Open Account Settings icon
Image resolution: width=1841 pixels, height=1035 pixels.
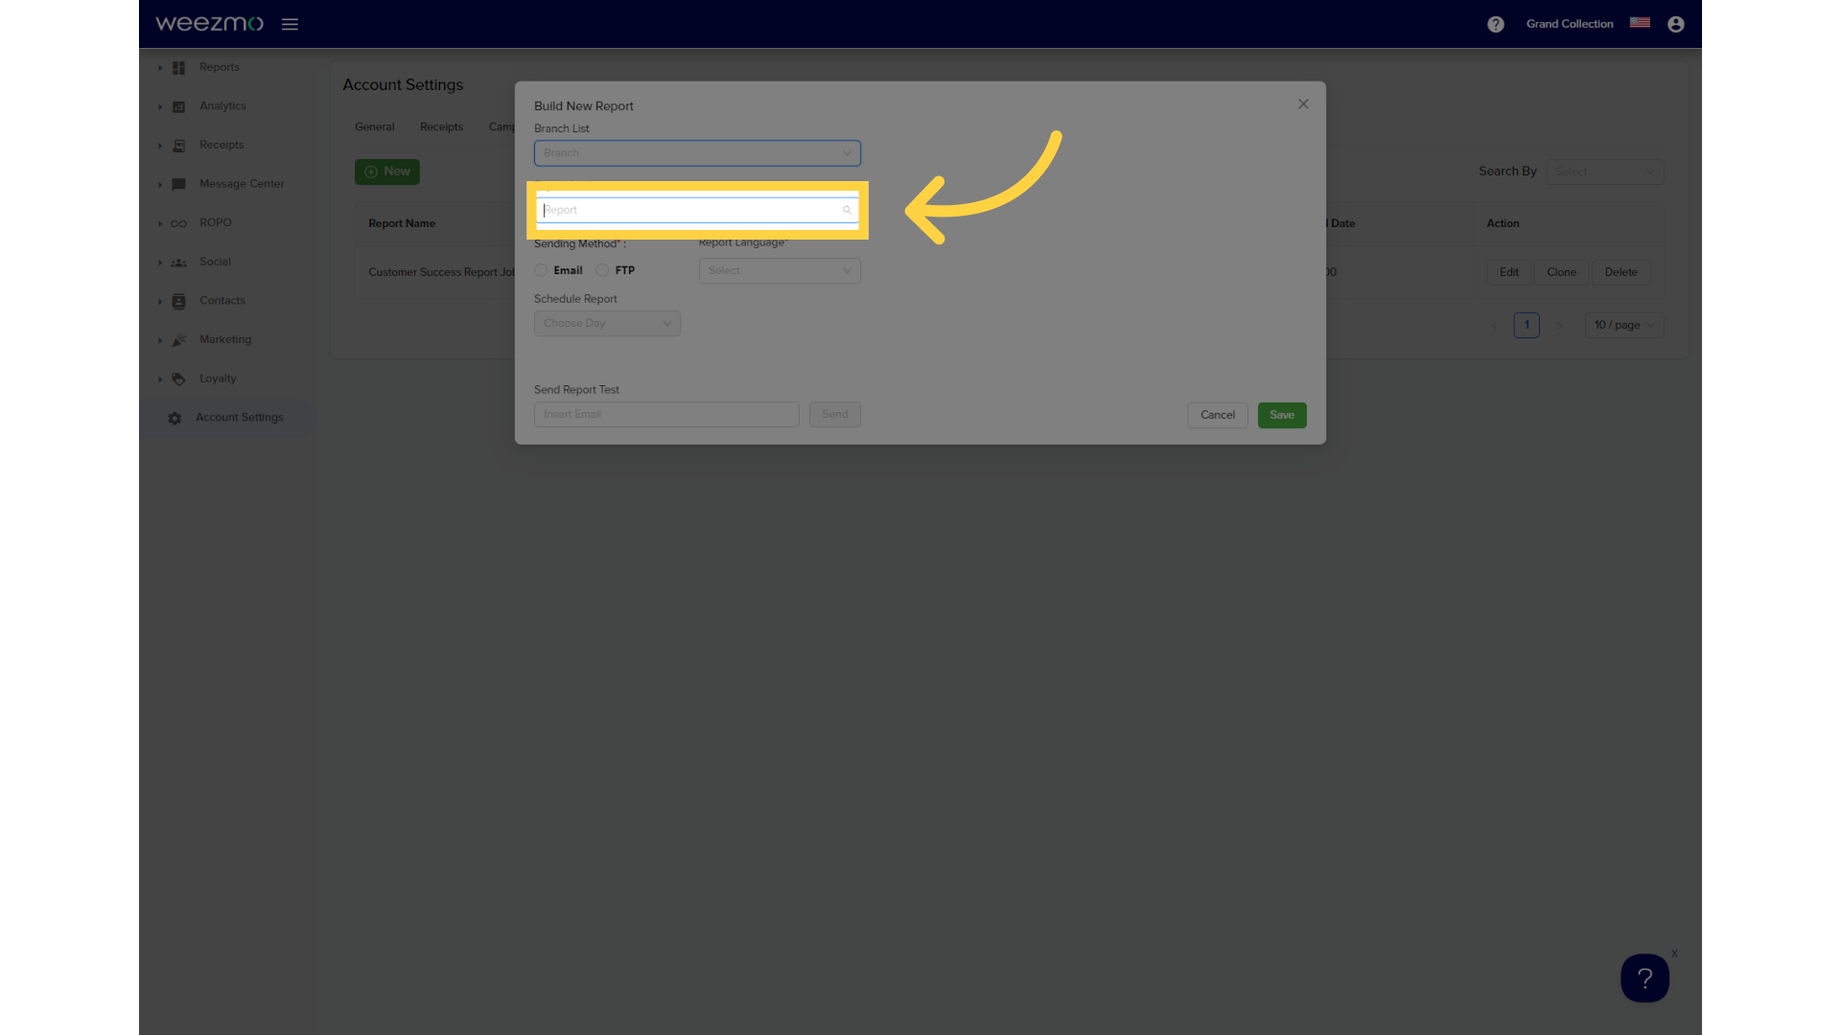pyautogui.click(x=175, y=417)
